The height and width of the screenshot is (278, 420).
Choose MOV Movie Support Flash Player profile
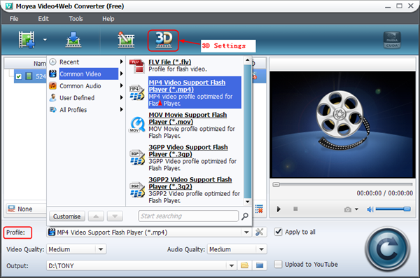(x=185, y=125)
